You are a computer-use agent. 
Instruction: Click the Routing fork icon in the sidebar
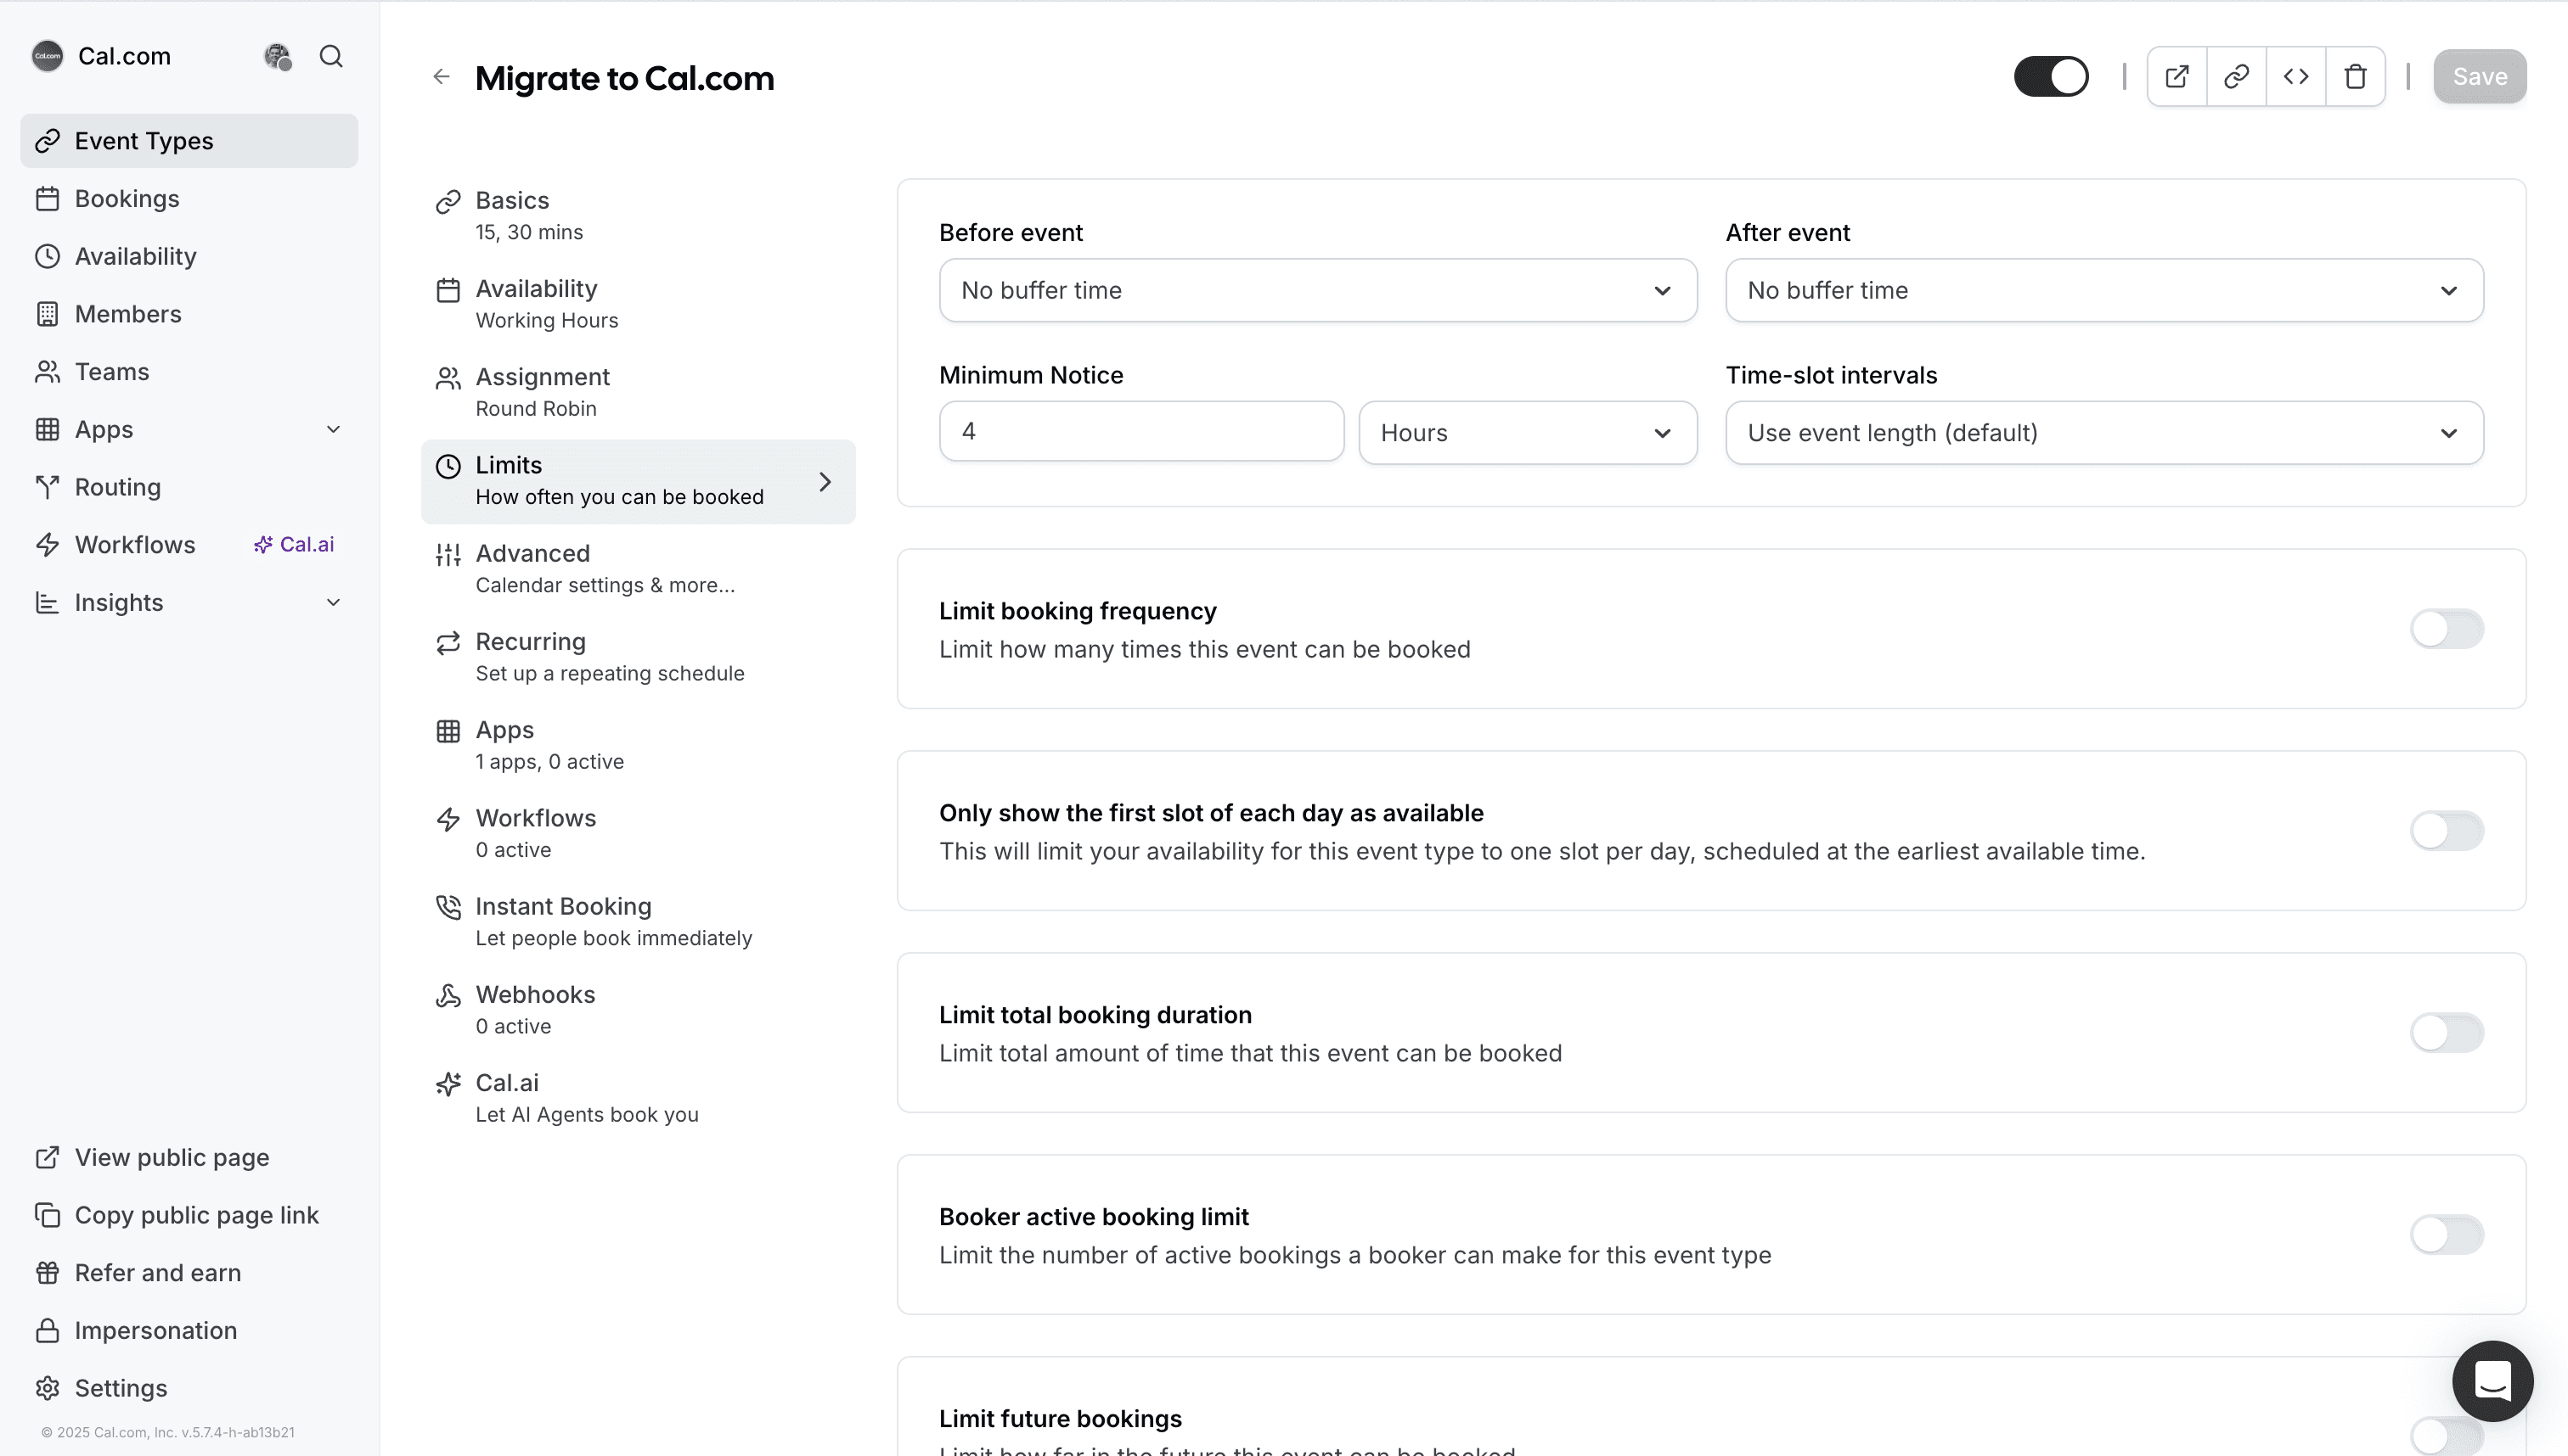(x=47, y=487)
